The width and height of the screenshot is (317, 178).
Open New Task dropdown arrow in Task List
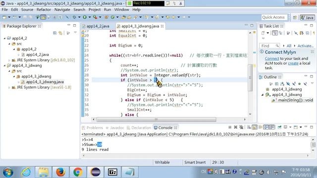[267, 33]
